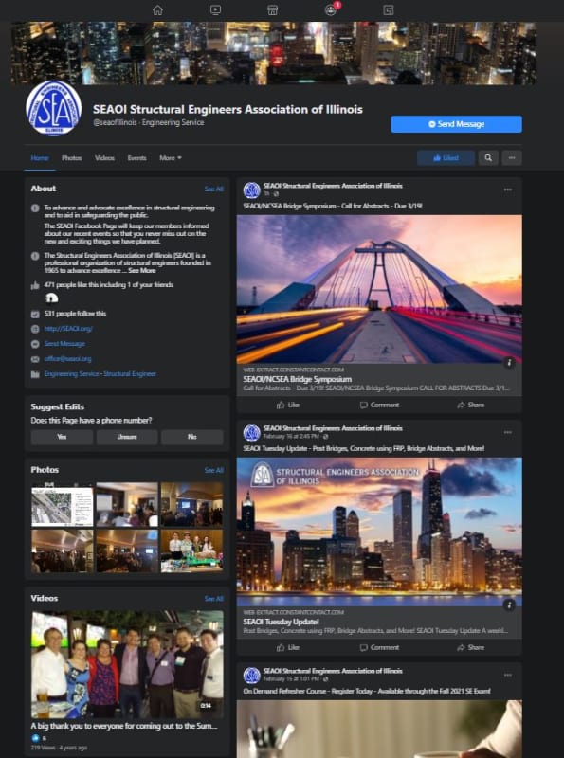Open the SEAOI/NCSEA Bridge Symposium link title

297,379
